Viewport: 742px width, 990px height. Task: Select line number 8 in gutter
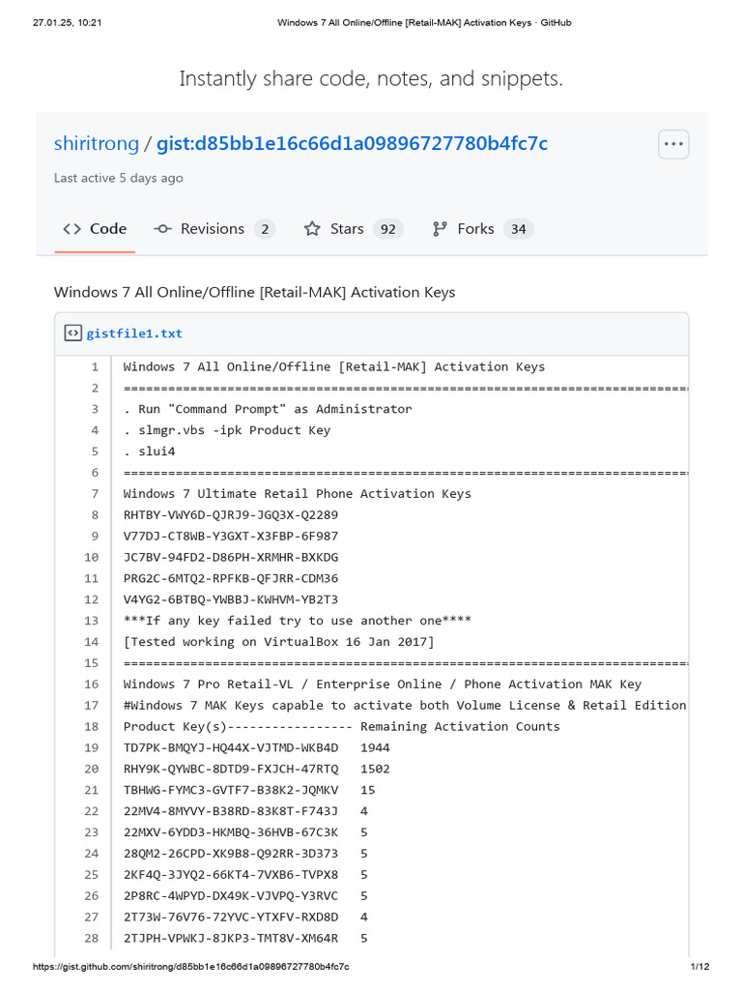(x=95, y=514)
